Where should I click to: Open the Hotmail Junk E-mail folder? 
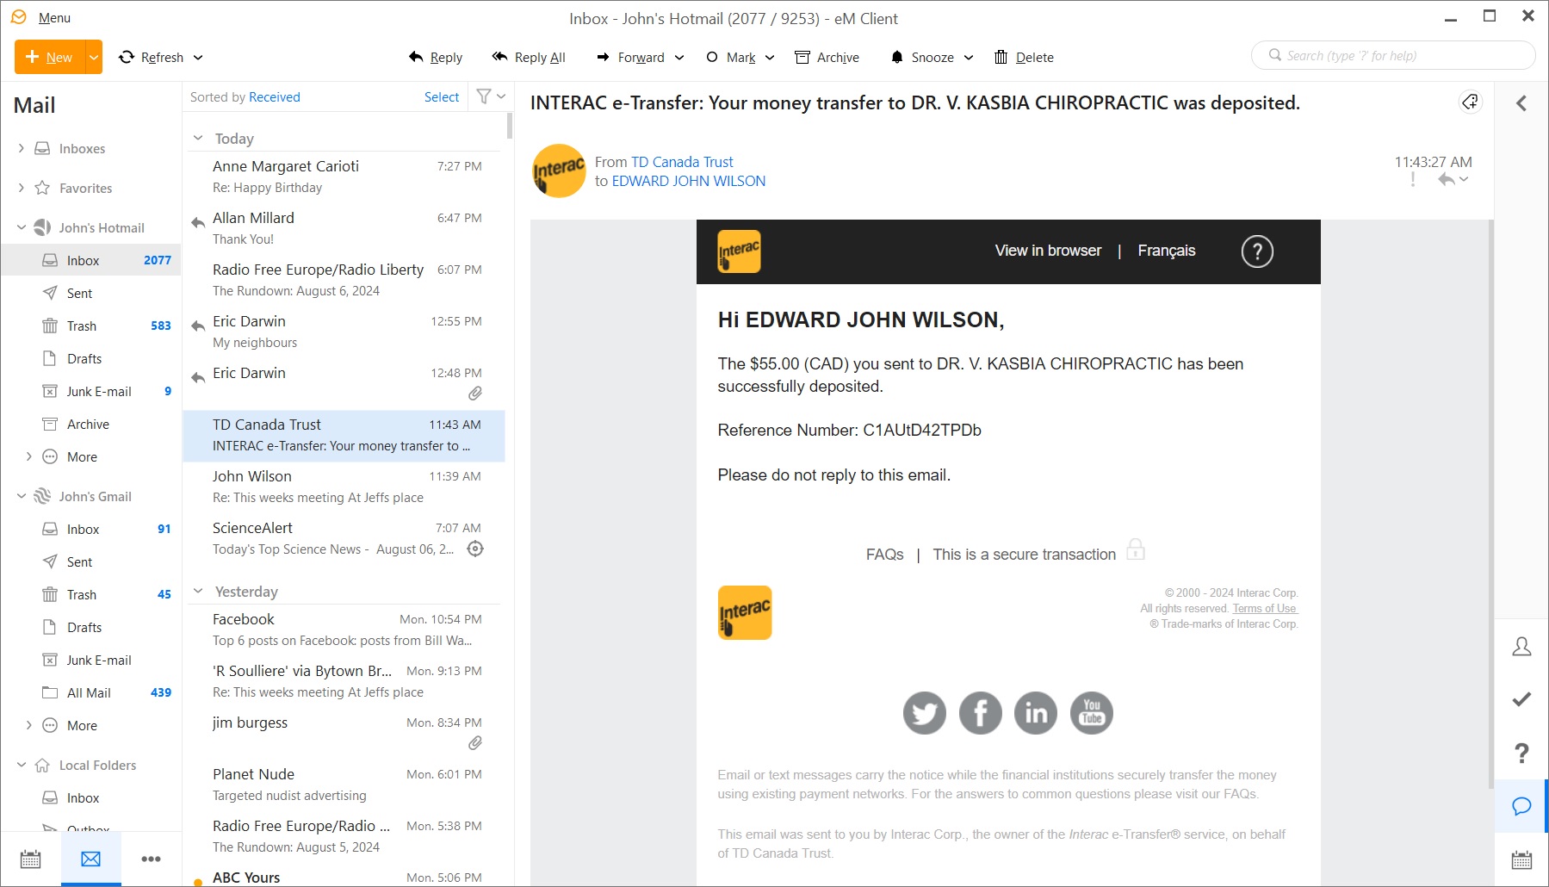click(91, 391)
